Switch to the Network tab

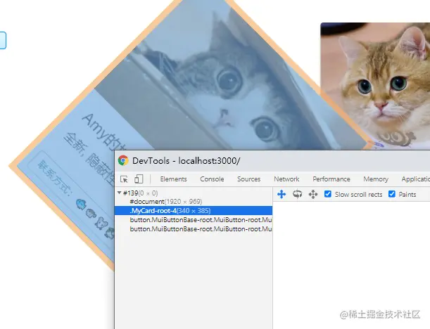[286, 179]
